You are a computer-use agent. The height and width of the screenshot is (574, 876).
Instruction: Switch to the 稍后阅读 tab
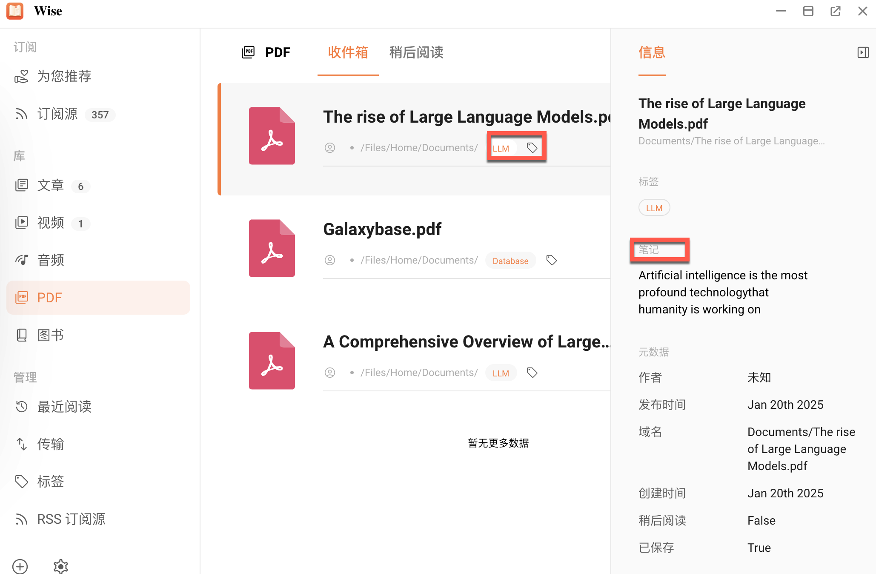417,52
